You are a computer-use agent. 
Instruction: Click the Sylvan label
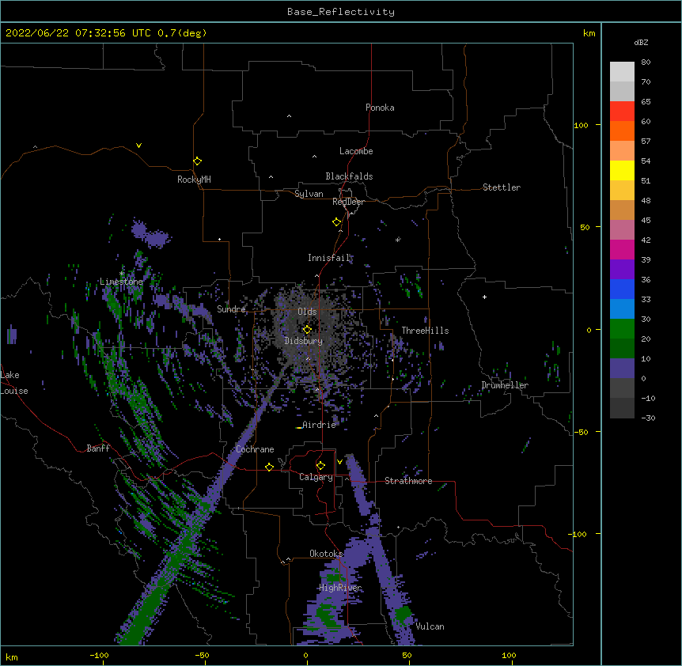(309, 194)
